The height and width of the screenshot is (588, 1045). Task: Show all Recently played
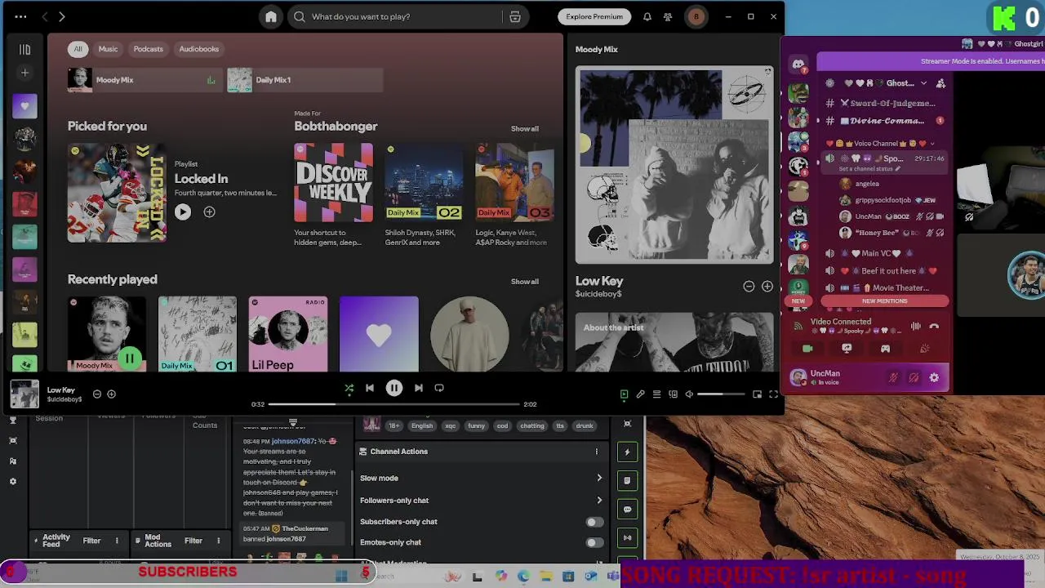pyautogui.click(x=524, y=281)
